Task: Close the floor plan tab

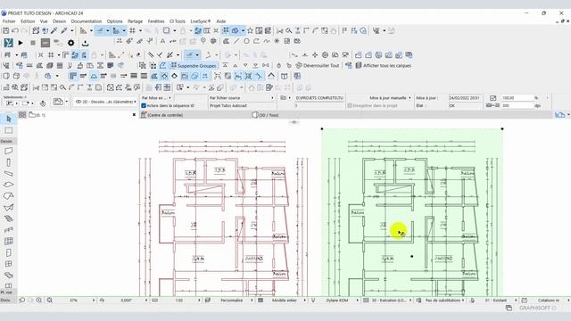Action: pyautogui.click(x=134, y=115)
